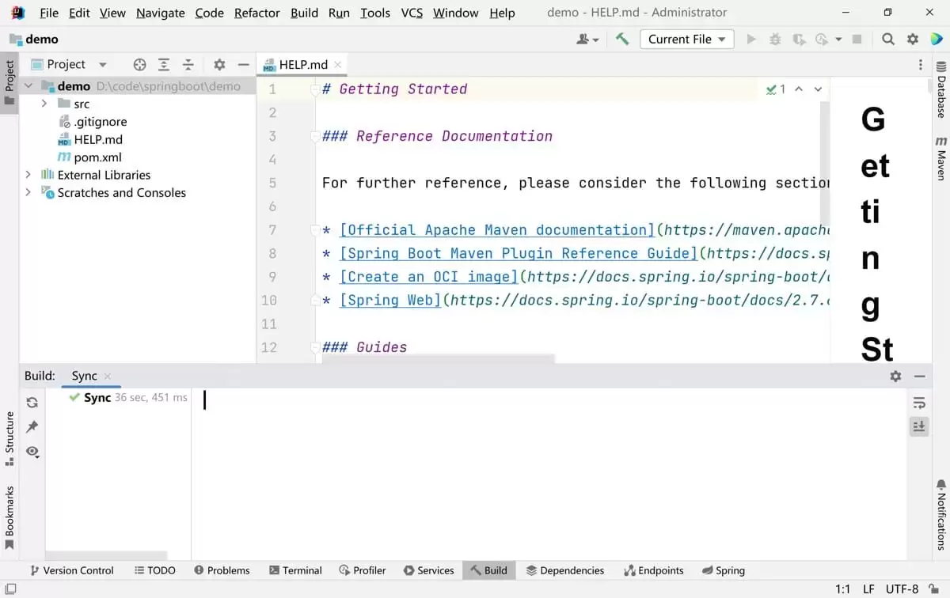Screen dimensions: 950x598
Task: Close the HELP.md editor tab
Action: click(337, 65)
